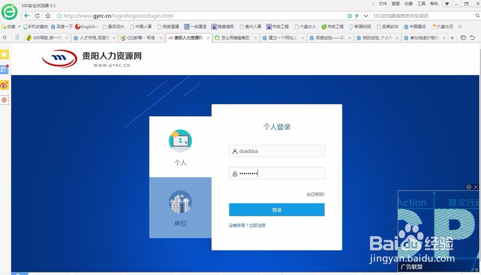Click the green lightning speed-mode icon
The image size is (481, 275).
tap(357, 16)
